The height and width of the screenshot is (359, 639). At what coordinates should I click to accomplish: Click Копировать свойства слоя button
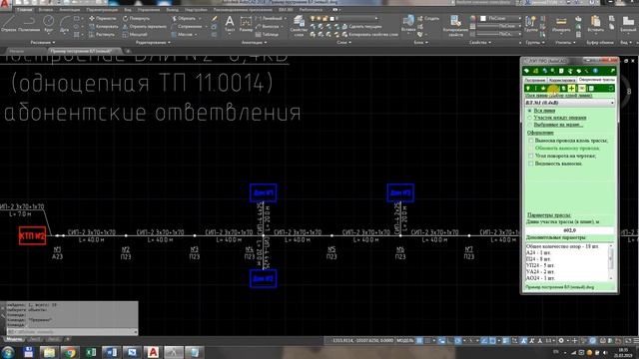pyautogui.click(x=370, y=35)
